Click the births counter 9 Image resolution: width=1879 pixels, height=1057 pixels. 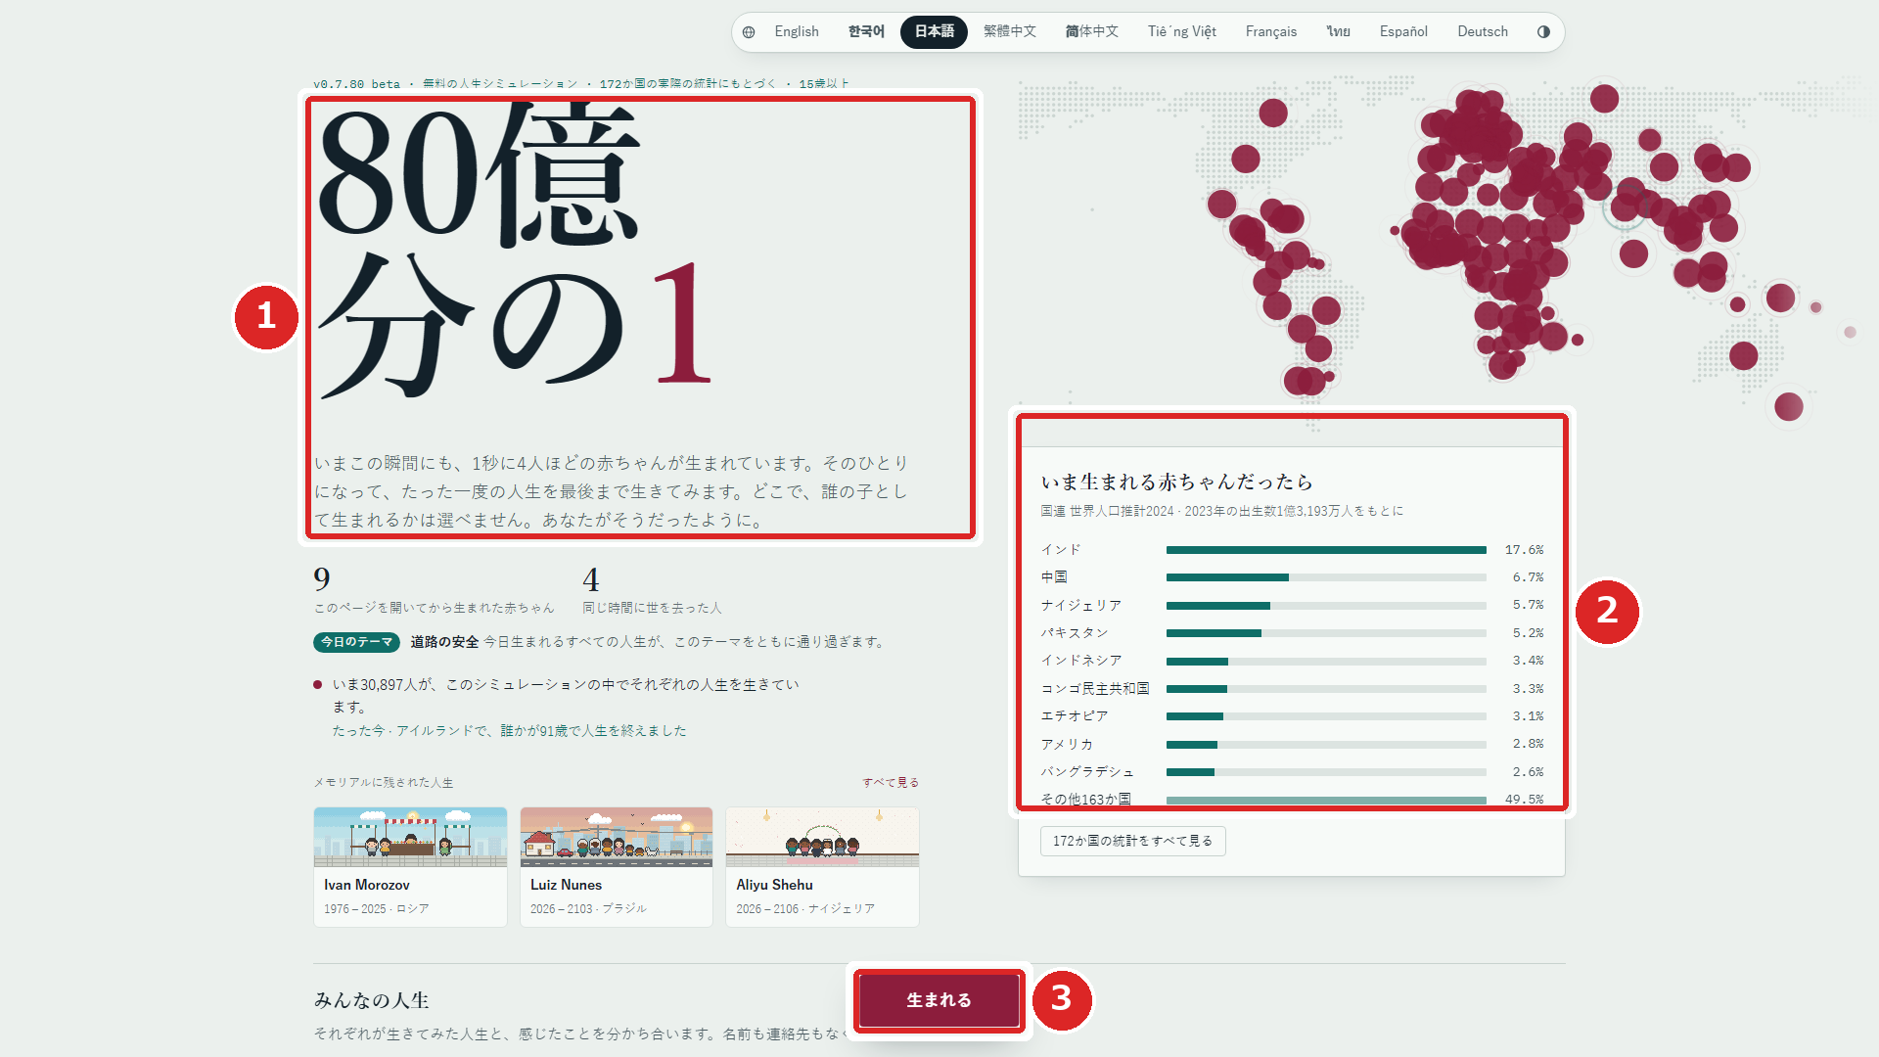(322, 579)
